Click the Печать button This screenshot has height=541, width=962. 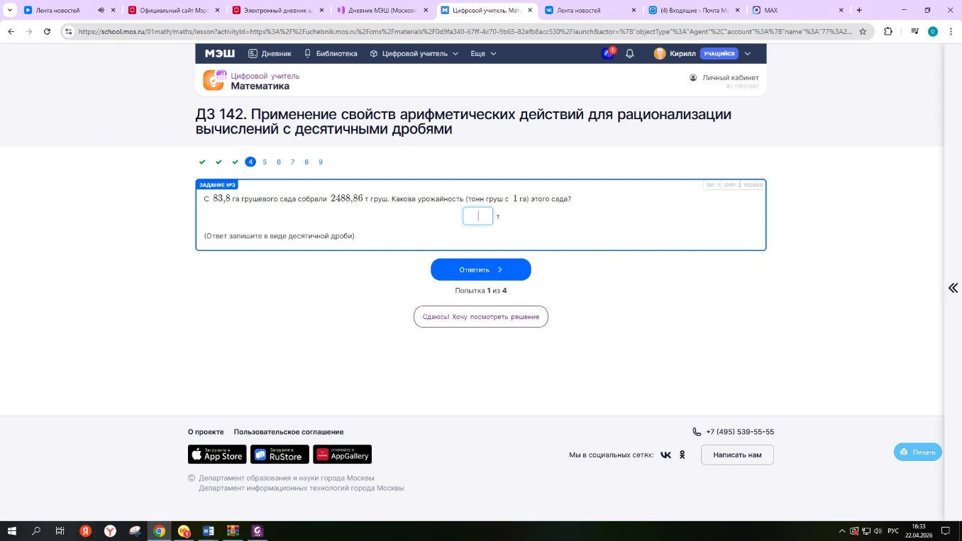click(x=918, y=452)
